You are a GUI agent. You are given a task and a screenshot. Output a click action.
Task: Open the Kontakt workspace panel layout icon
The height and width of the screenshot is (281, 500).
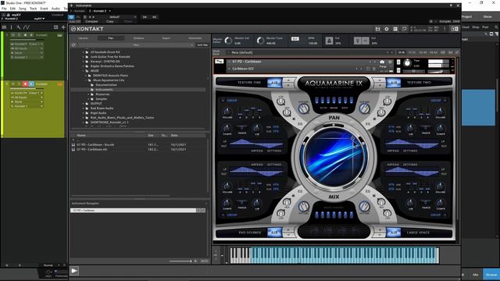(x=395, y=29)
